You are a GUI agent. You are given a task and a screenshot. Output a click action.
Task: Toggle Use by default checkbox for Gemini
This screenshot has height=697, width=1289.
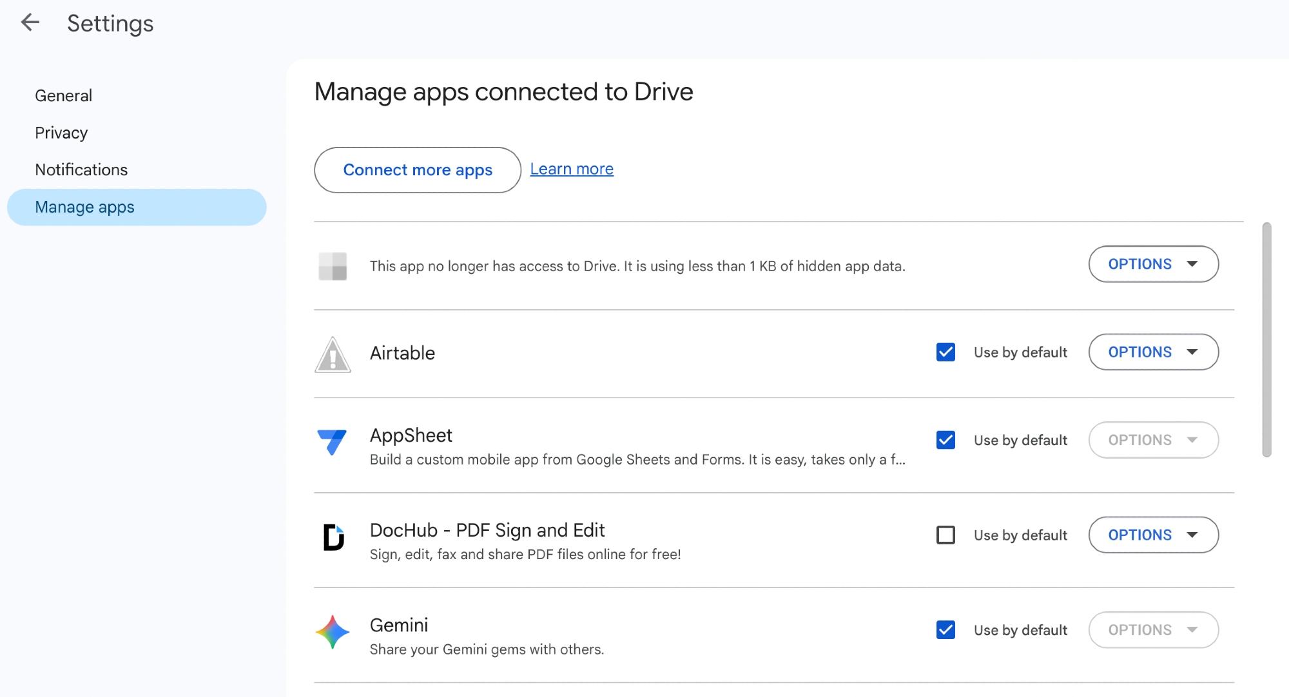click(945, 630)
